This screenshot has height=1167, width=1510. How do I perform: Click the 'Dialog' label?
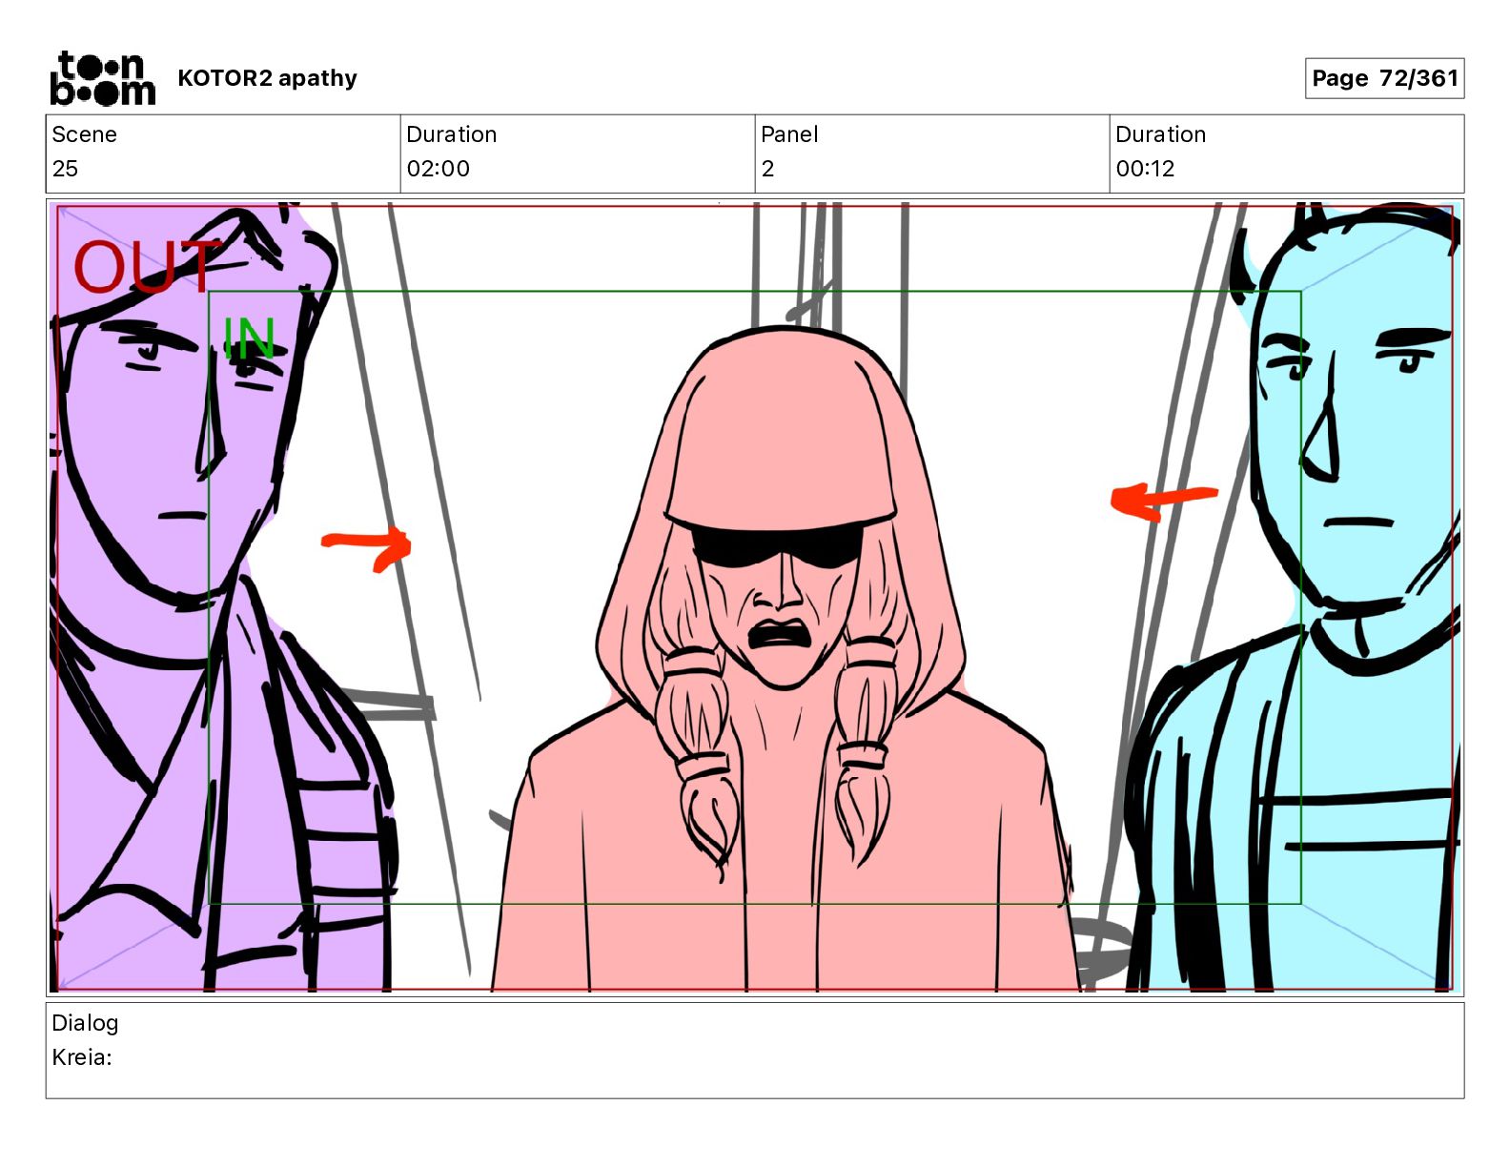point(85,1023)
